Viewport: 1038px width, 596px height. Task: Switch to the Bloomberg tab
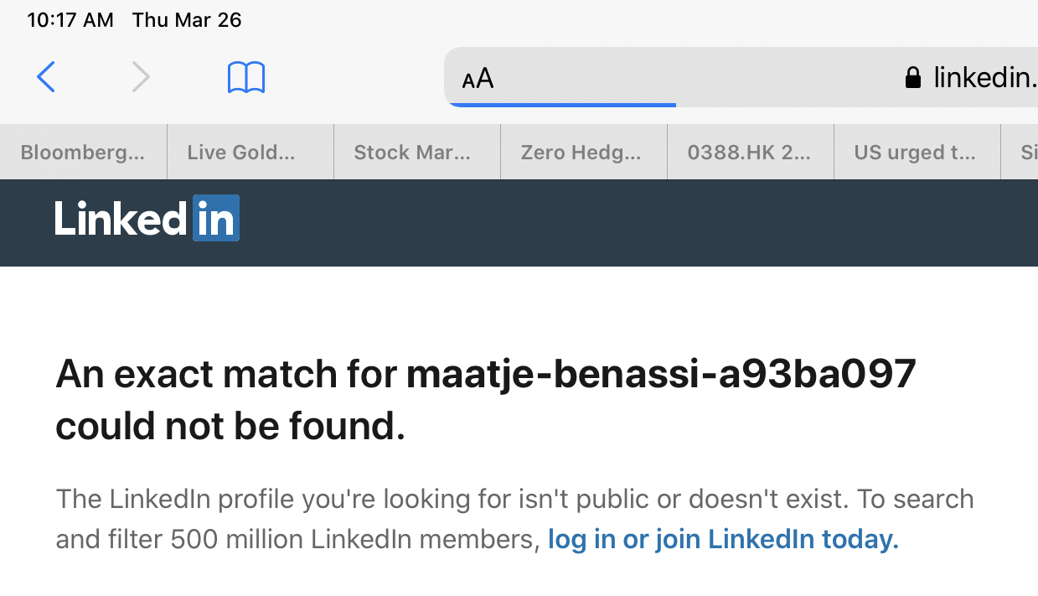[83, 153]
